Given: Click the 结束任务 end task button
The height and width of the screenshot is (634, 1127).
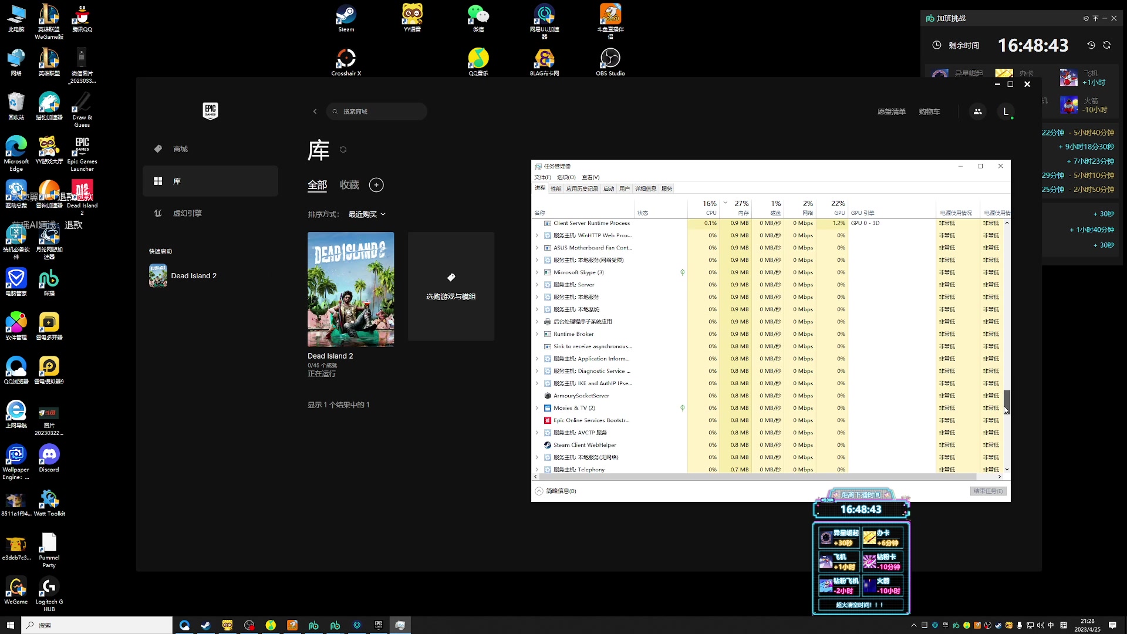Looking at the screenshot, I should pyautogui.click(x=988, y=491).
